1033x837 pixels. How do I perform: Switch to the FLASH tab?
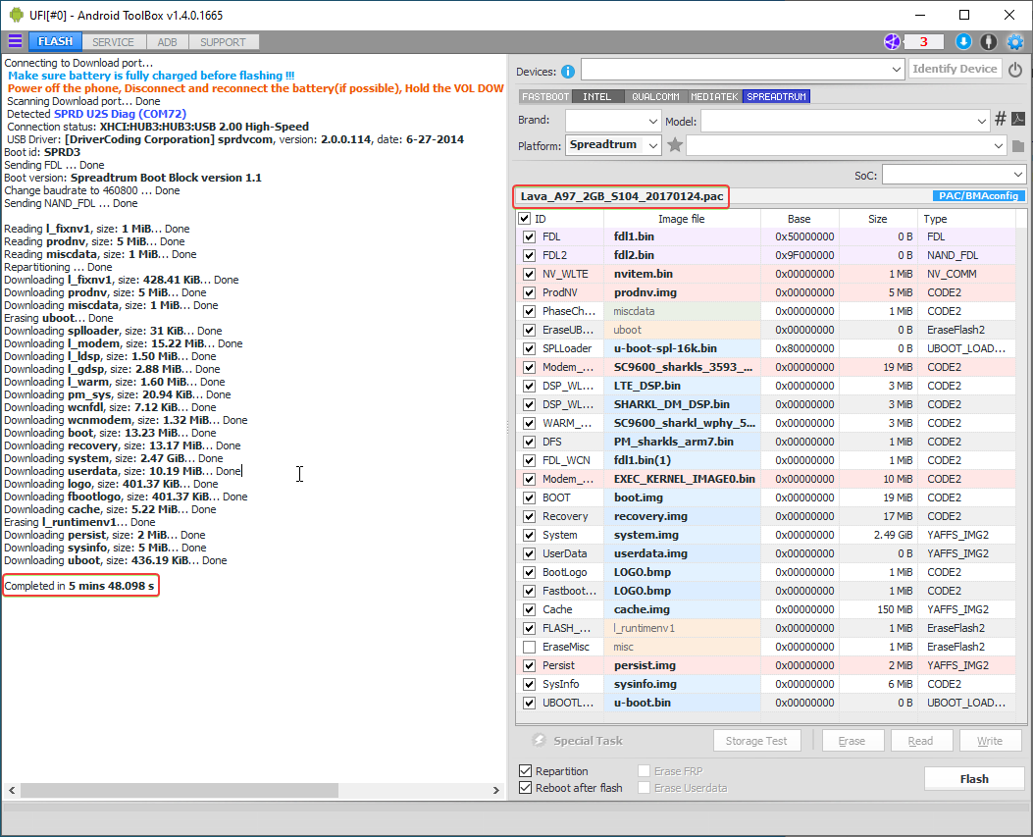click(x=55, y=41)
